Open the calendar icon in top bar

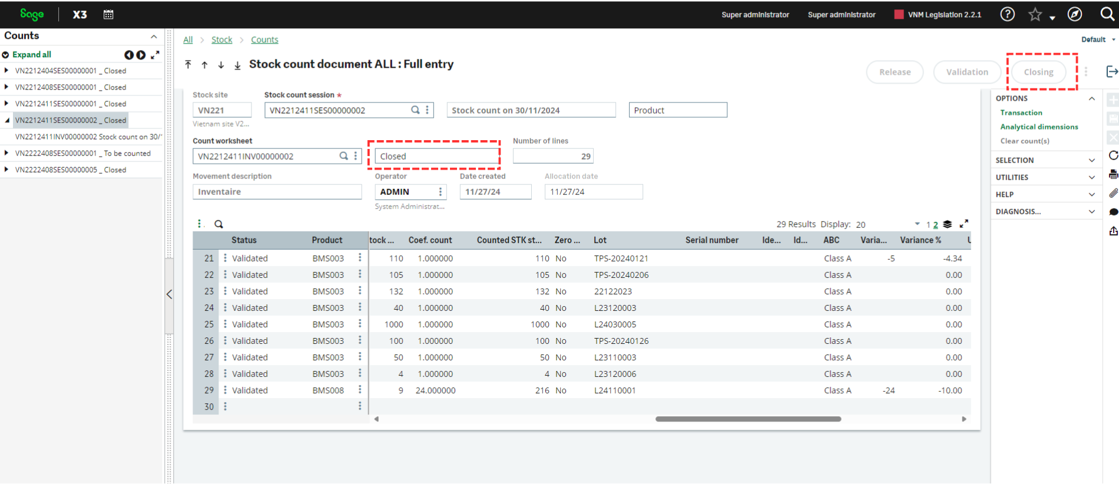click(108, 14)
